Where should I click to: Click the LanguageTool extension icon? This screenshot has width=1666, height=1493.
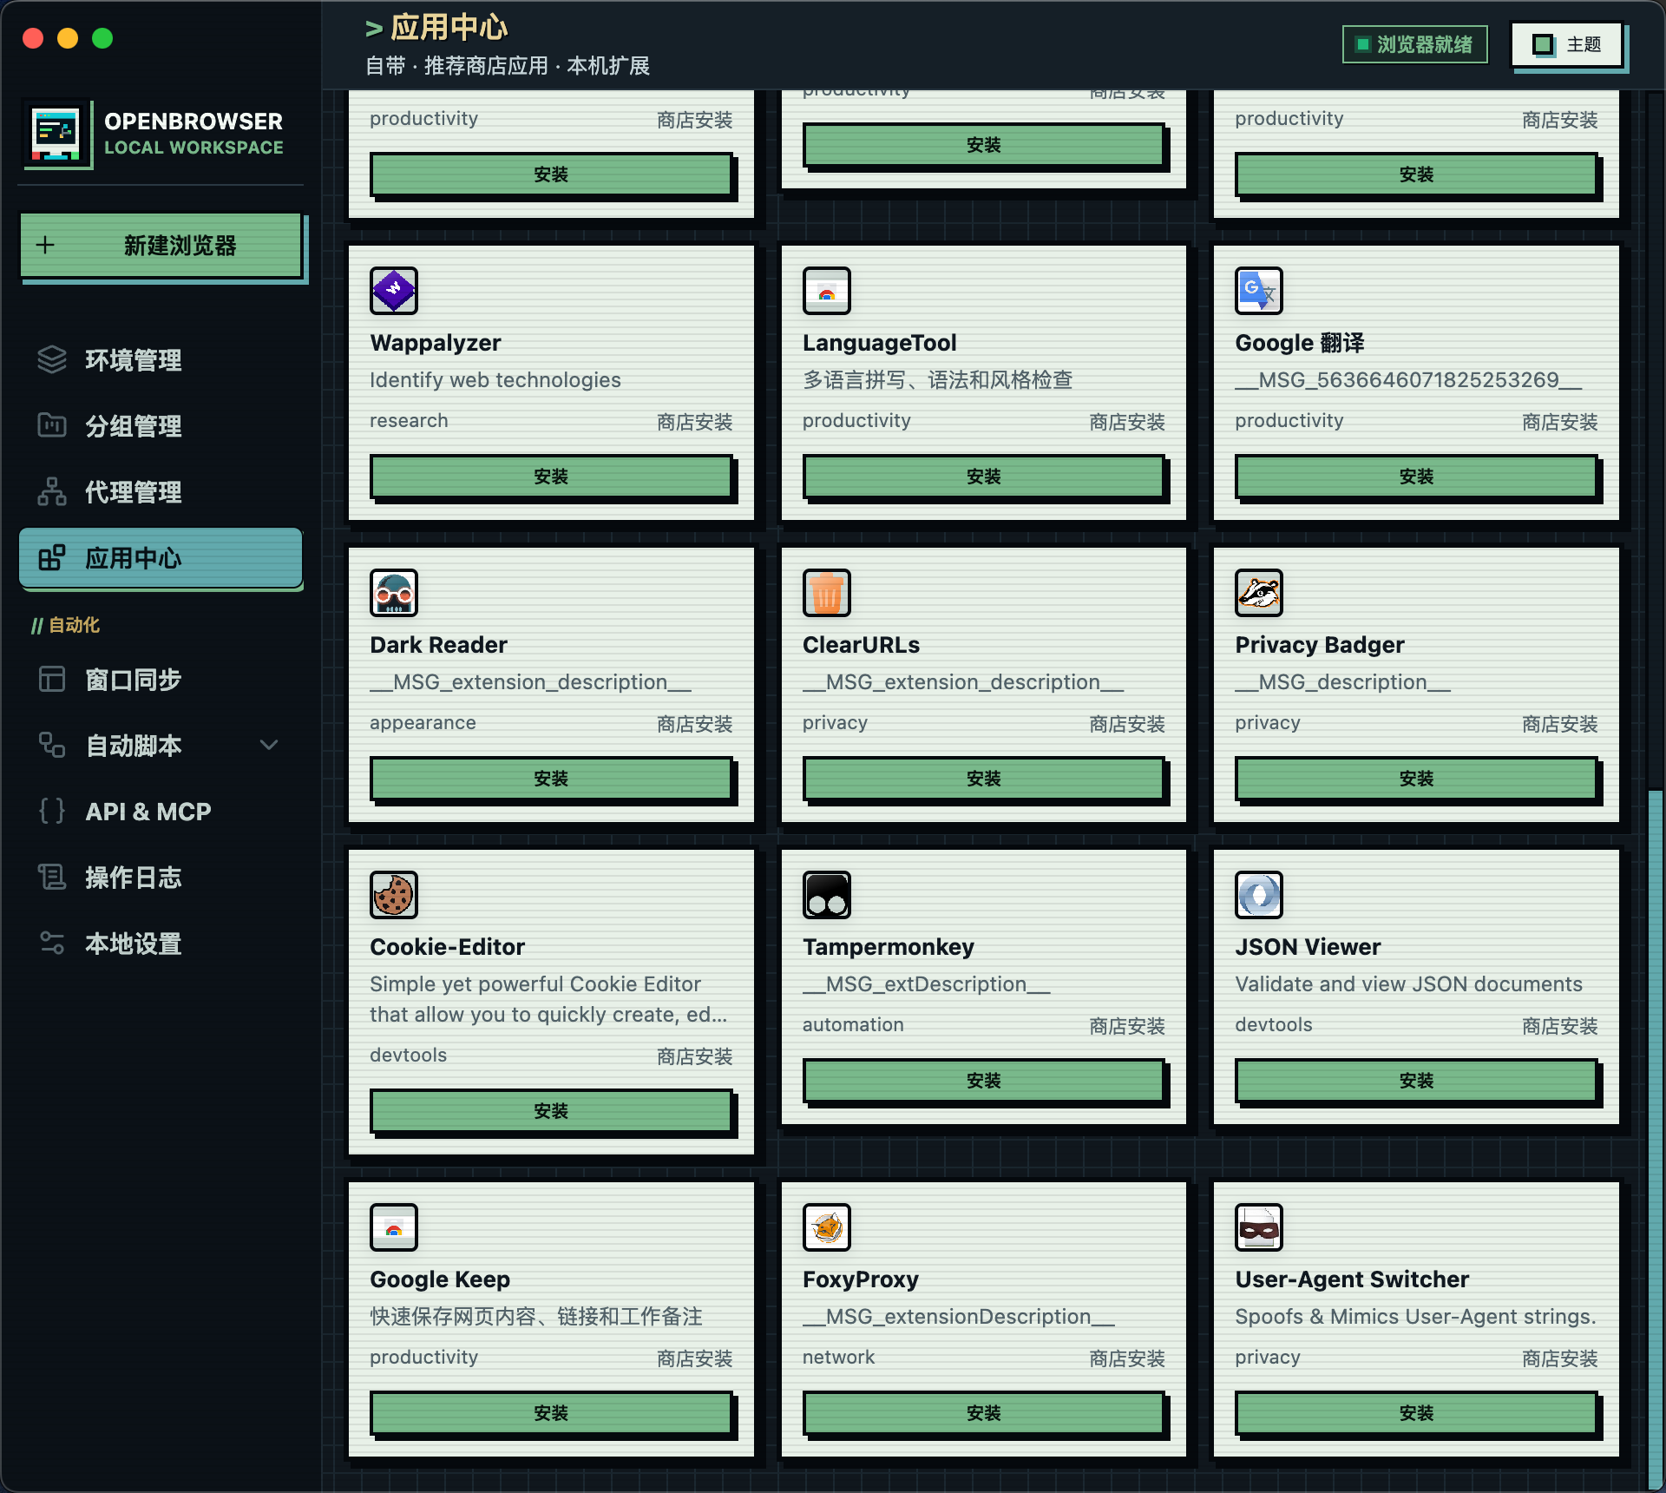pos(827,291)
